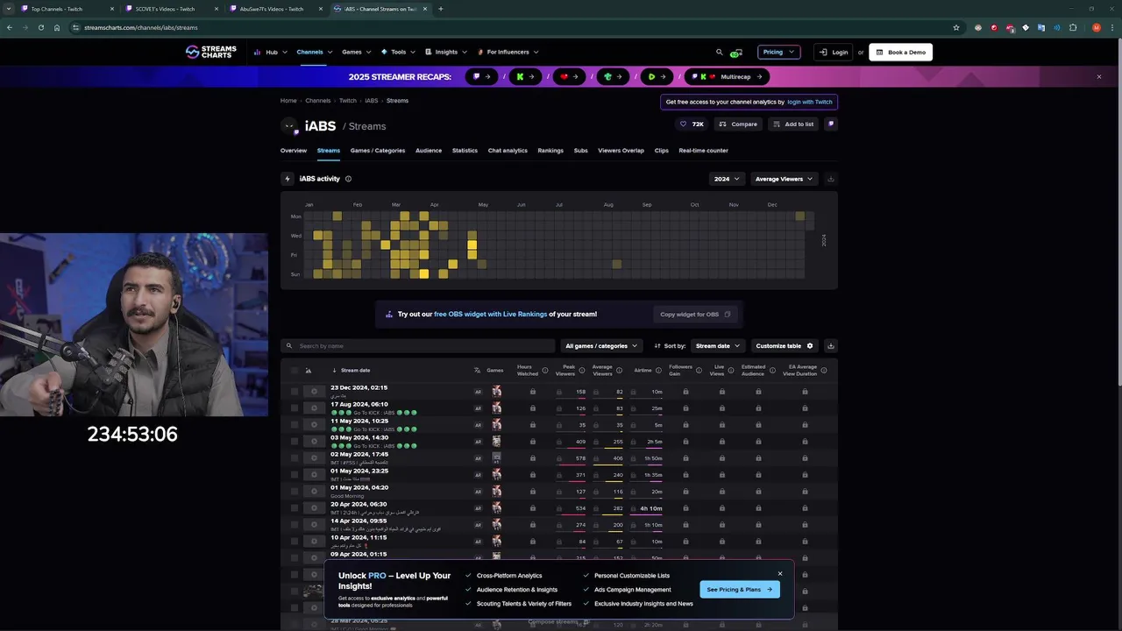This screenshot has height=631, width=1122.
Task: Expand the Insights nav dropdown
Action: click(446, 52)
